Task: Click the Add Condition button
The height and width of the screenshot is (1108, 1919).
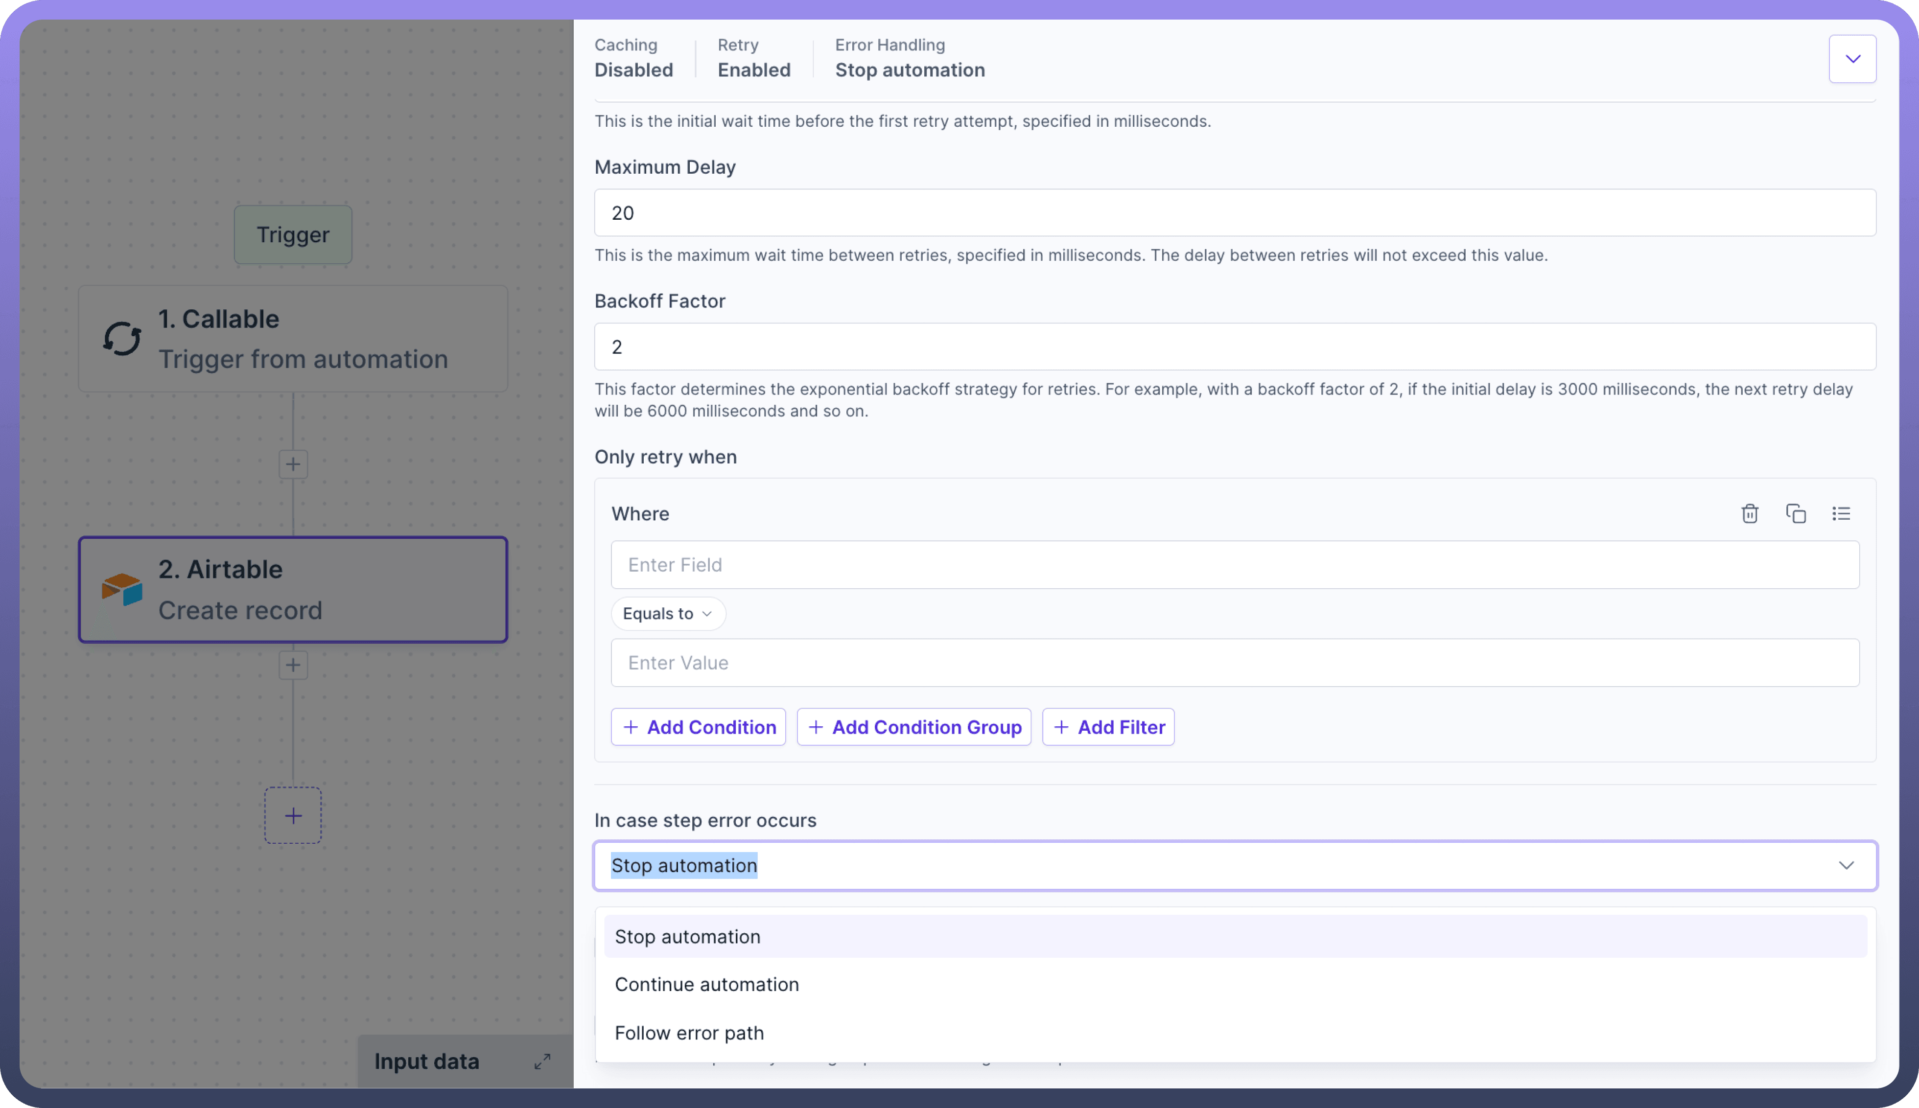Action: 698,727
